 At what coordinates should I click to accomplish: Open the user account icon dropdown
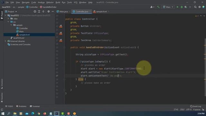[x=152, y=7]
